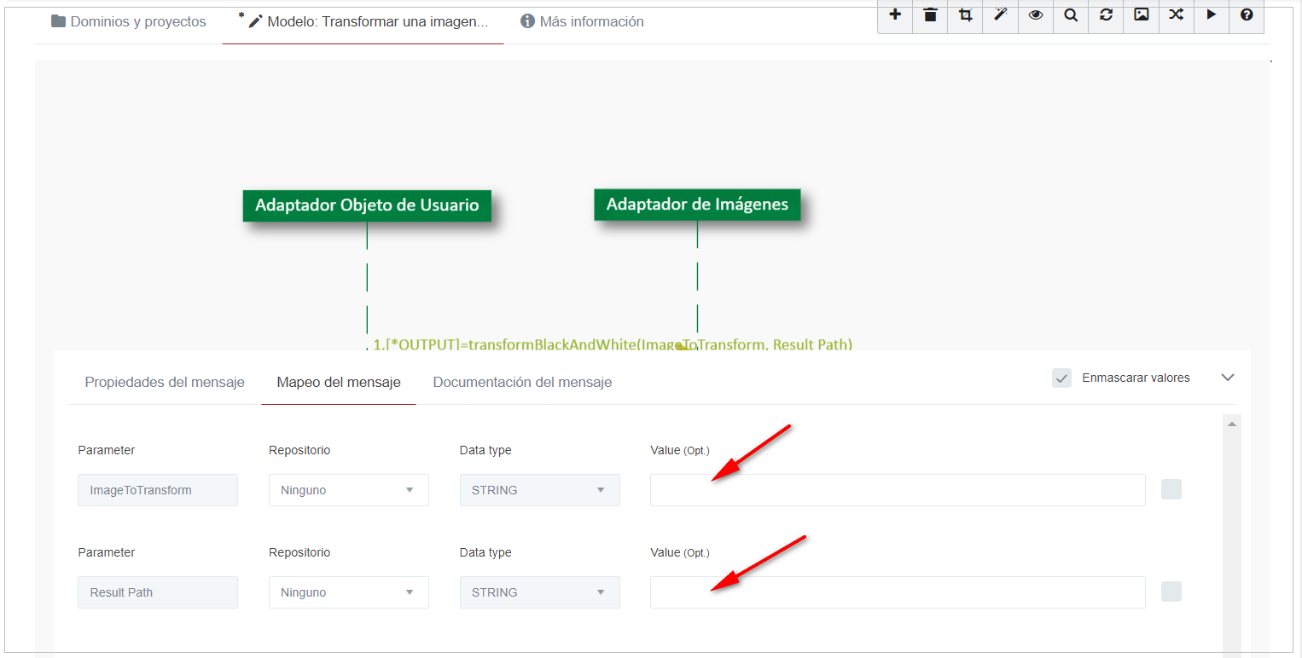Click the picture image icon in toolbar

(1141, 15)
